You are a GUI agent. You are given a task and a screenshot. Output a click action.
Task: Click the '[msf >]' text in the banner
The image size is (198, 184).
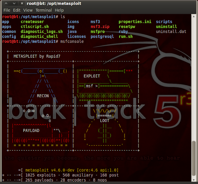92,86
